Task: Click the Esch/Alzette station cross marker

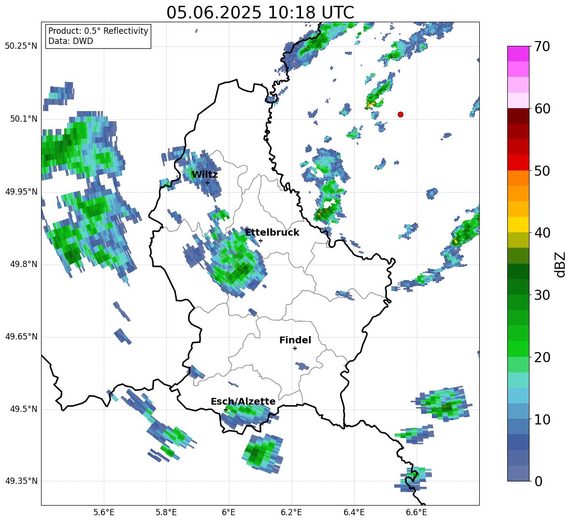Action: [x=226, y=409]
